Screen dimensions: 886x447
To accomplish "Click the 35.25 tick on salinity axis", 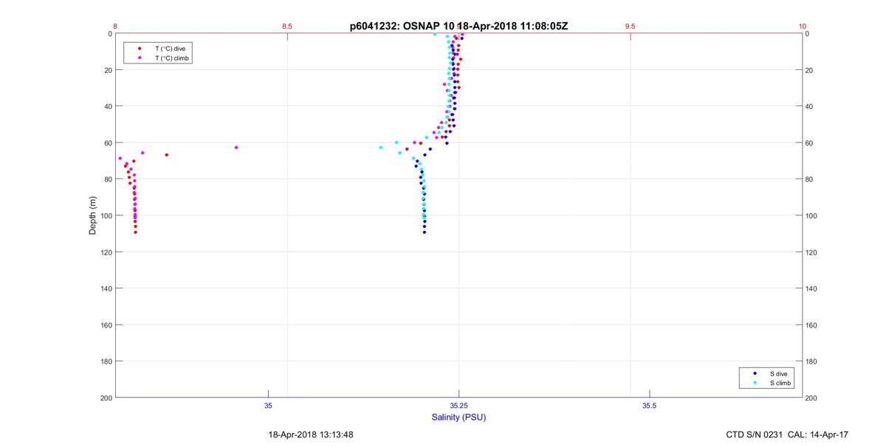I will coord(459,406).
